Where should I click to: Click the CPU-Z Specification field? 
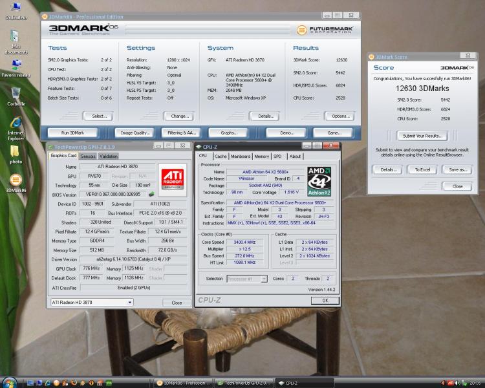[280, 202]
